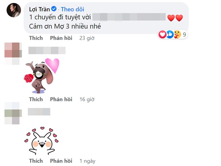Viewport: 221px width, 166px height.
Task: Click the dog holding rose sticker
Action: click(x=42, y=76)
